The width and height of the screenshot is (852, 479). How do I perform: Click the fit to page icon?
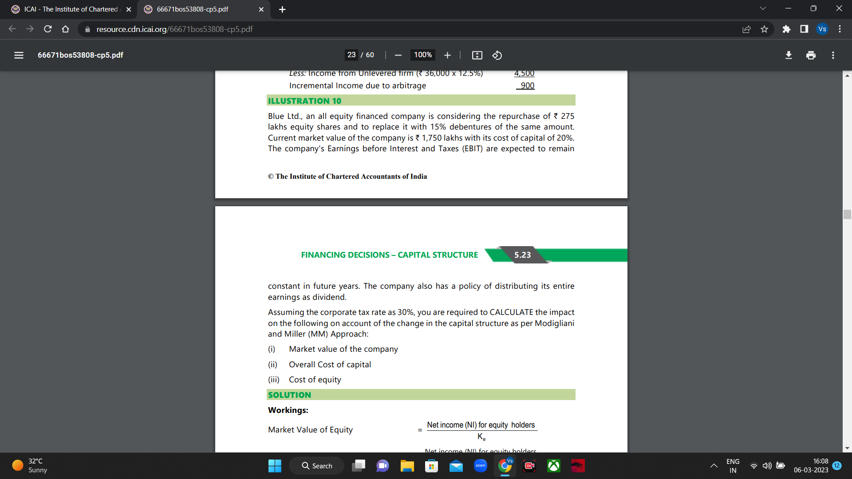click(477, 55)
